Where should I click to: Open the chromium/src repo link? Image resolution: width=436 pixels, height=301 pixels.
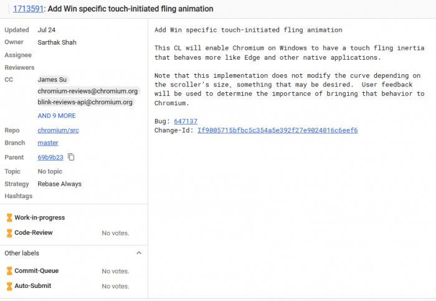point(58,130)
